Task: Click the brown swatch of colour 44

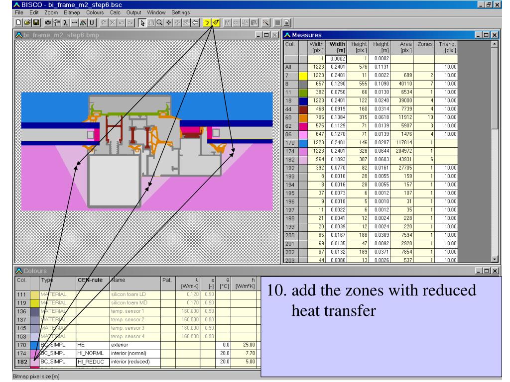Action: (x=303, y=109)
